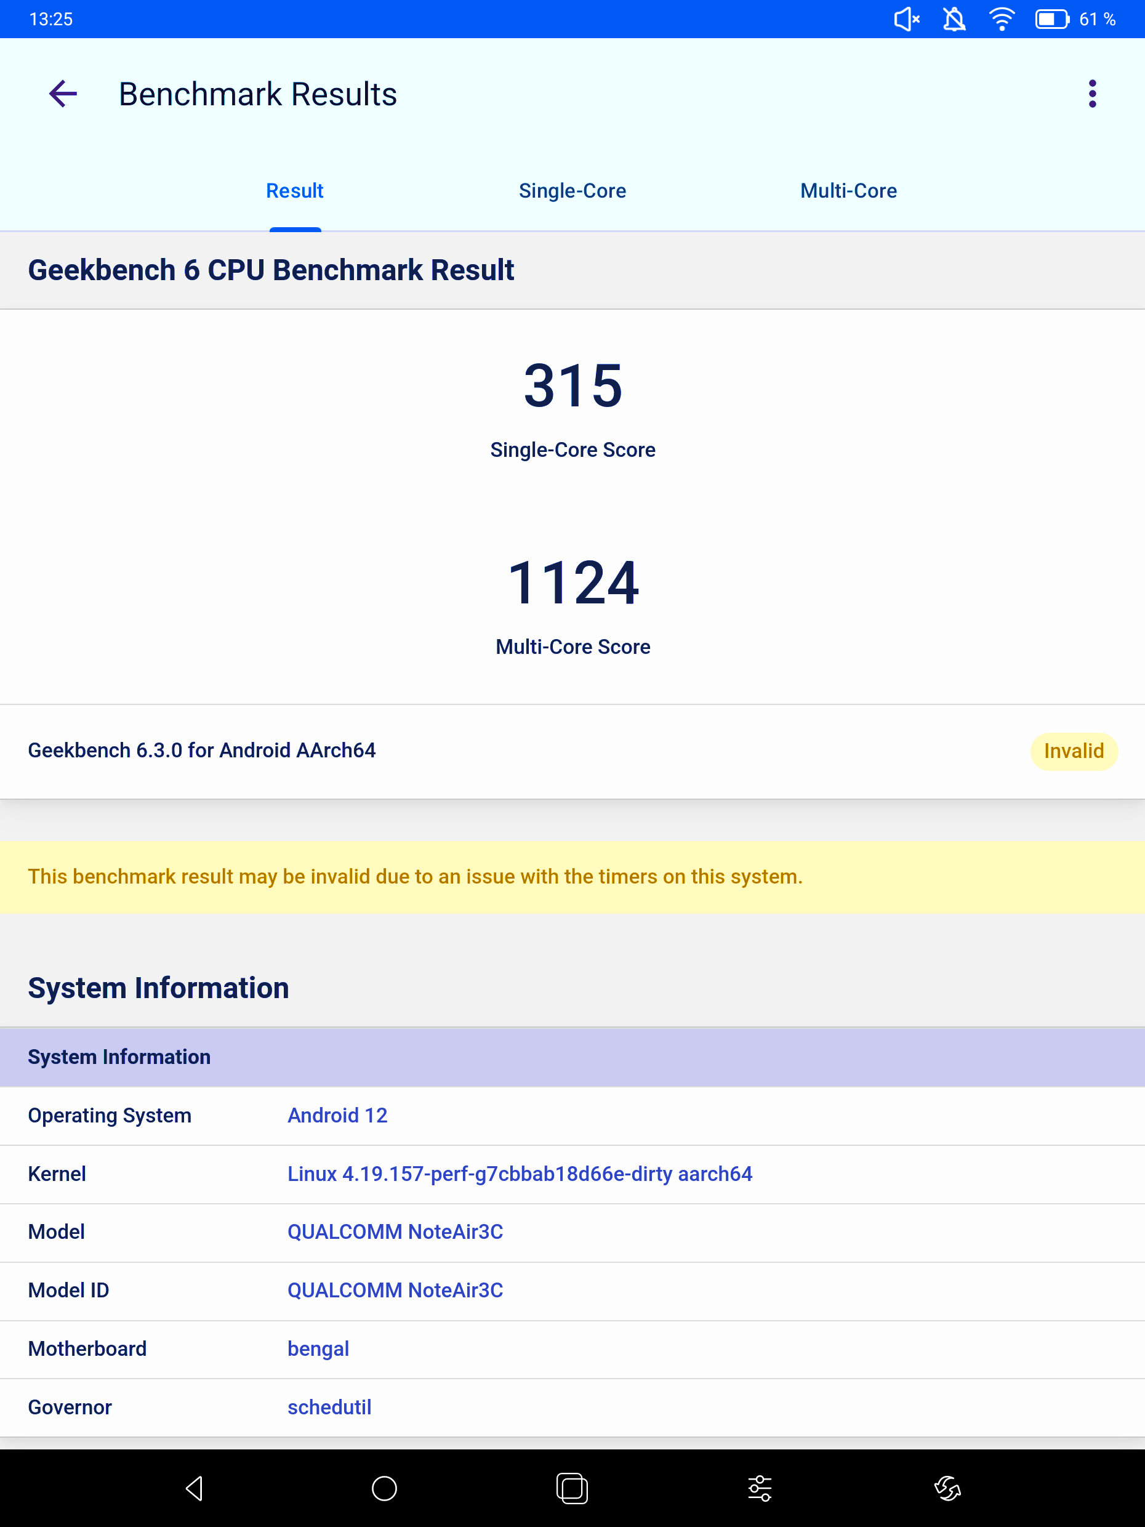Select the Result tab
The width and height of the screenshot is (1145, 1527).
click(295, 190)
